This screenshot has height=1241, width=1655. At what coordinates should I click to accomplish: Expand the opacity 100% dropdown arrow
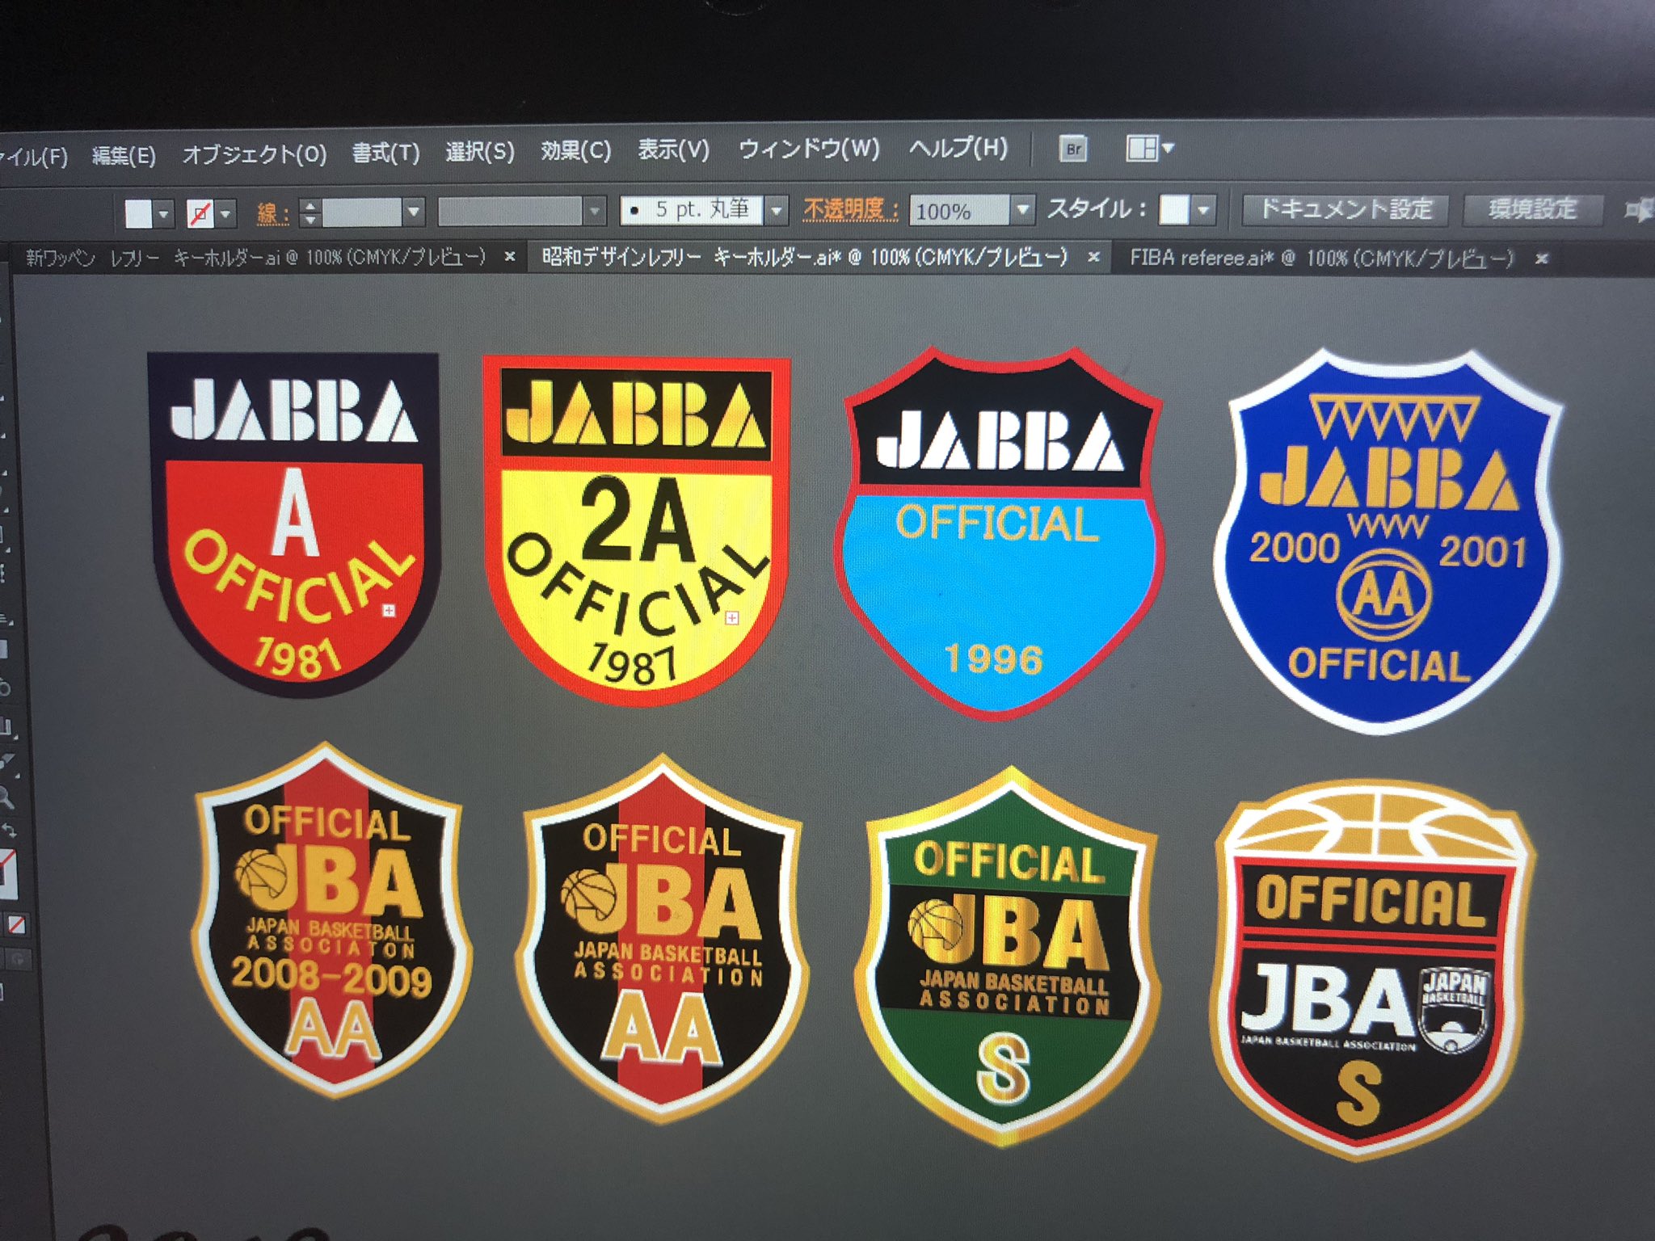click(1023, 209)
